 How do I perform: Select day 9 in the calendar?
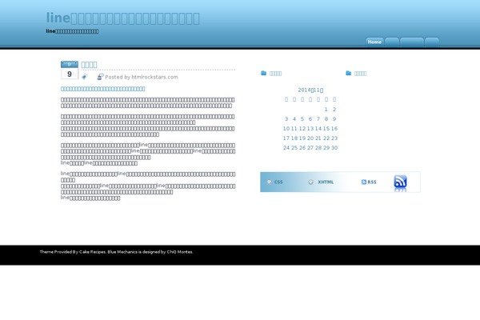tap(334, 119)
